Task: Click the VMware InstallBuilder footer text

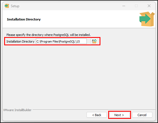Action: (17, 110)
